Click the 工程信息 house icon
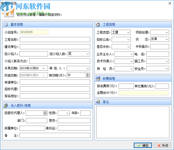Viewport: 174px width, 150px height. coord(98,25)
